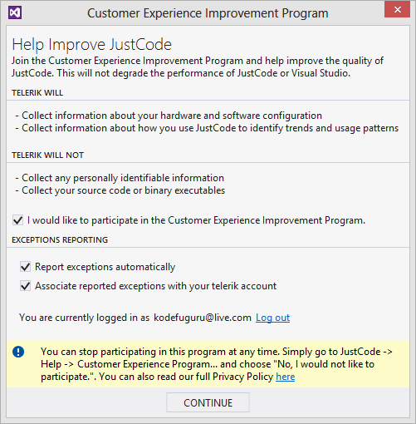
Task: Click the TELERIK WILL NOT section header
Action: click(x=47, y=155)
